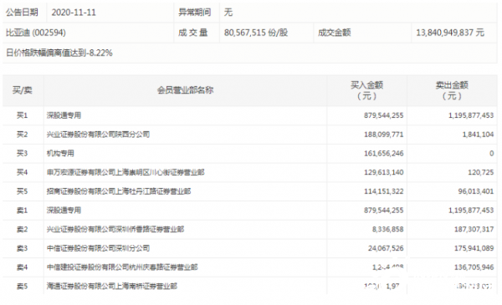Image resolution: width=502 pixels, height=305 pixels.
Task: Select sell amount 136,705,946
Action: (x=474, y=267)
